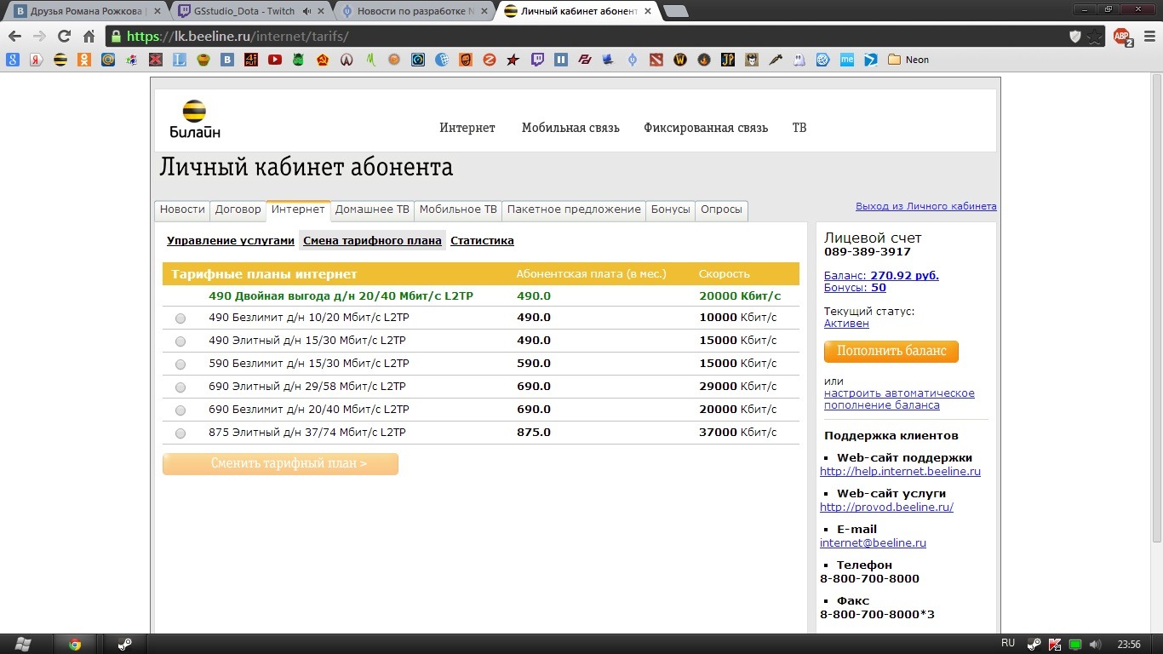
Task: Open the JP bookmark icon
Action: (x=727, y=60)
